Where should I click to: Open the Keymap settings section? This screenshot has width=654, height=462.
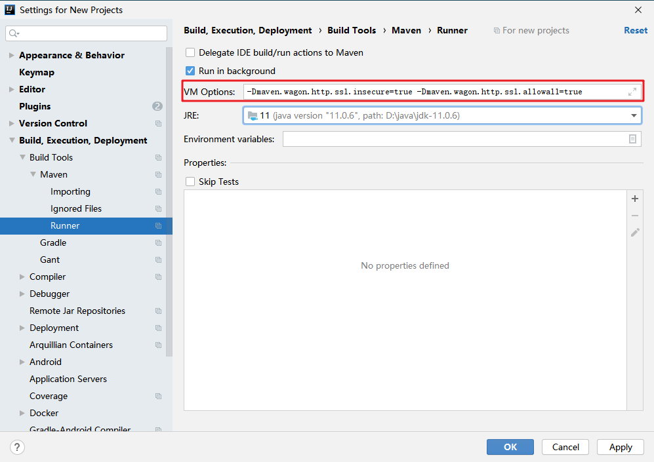(37, 72)
